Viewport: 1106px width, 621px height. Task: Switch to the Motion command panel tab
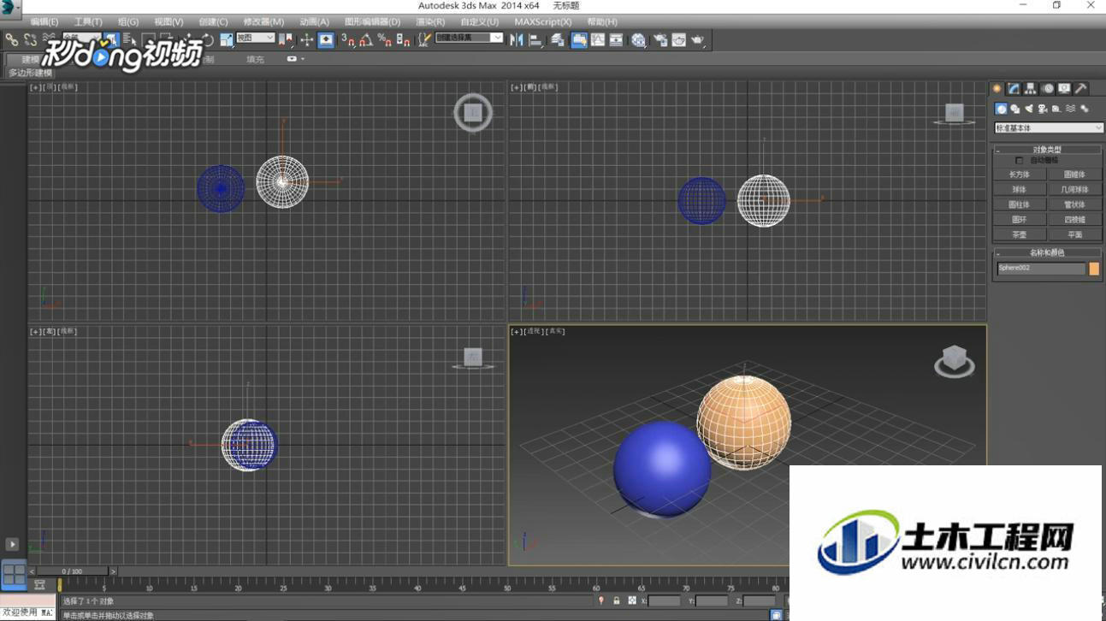(x=1048, y=89)
